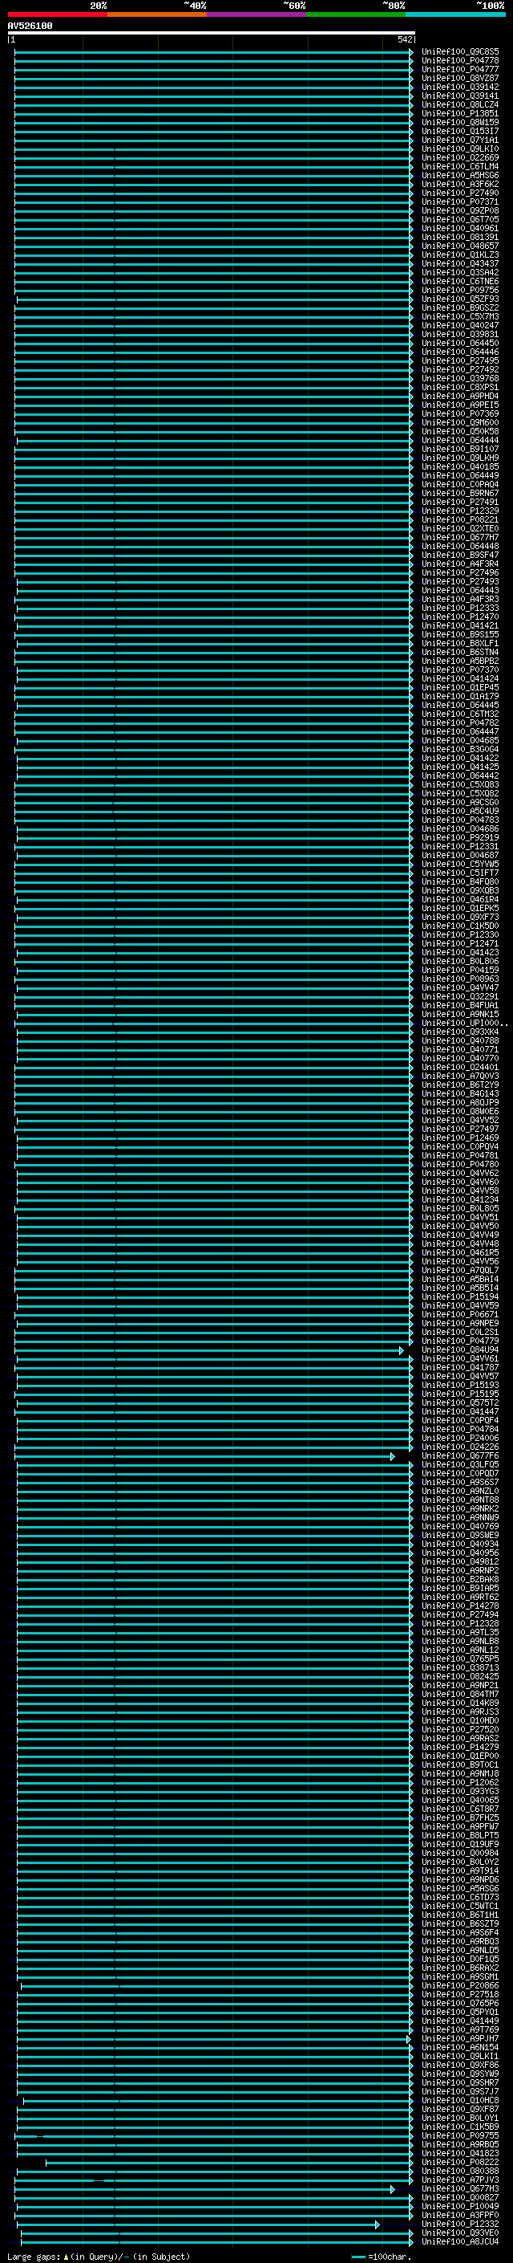513x2263 pixels.
Task: Click the purple ~60% identity legend bar
Action: click(257, 14)
